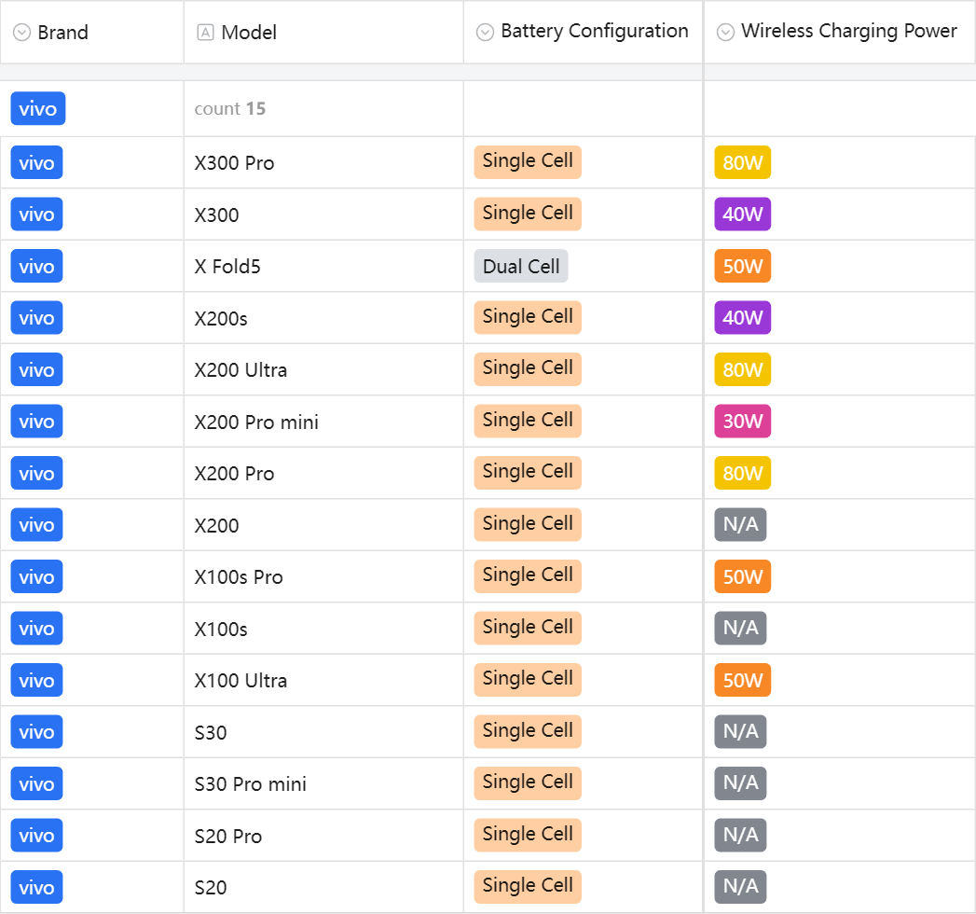Click the 50W tag in X100s Pro row

(743, 576)
